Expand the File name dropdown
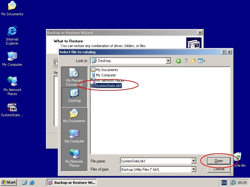Viewport: 250px width, 187px height. [x=193, y=161]
